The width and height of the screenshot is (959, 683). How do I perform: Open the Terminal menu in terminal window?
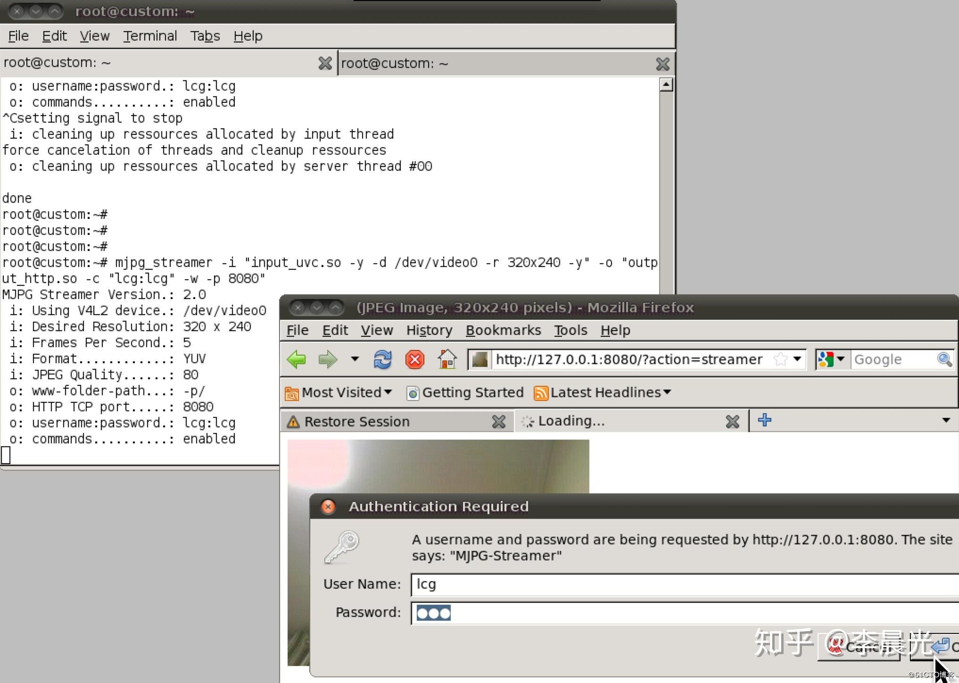[x=150, y=36]
